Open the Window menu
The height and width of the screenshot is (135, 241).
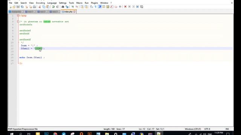[x=104, y=3]
